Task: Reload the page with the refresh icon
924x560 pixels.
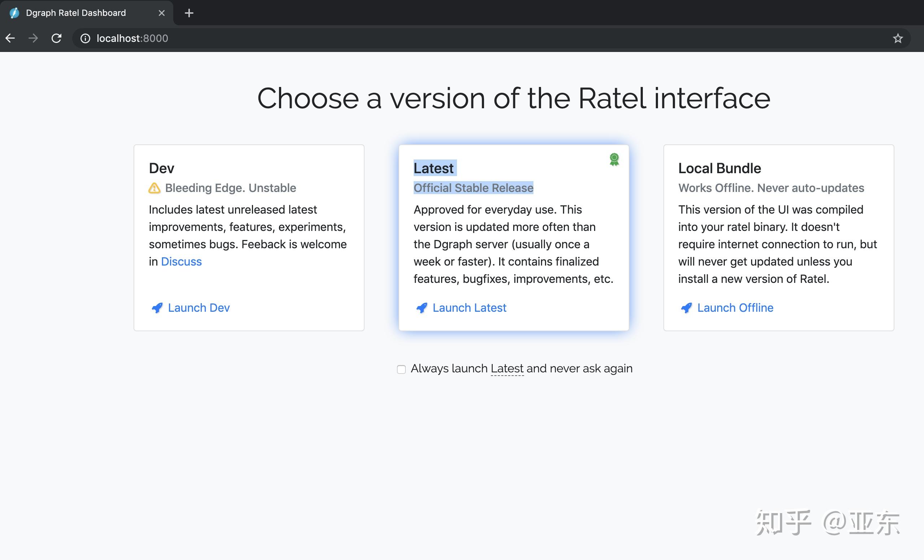Action: point(57,38)
